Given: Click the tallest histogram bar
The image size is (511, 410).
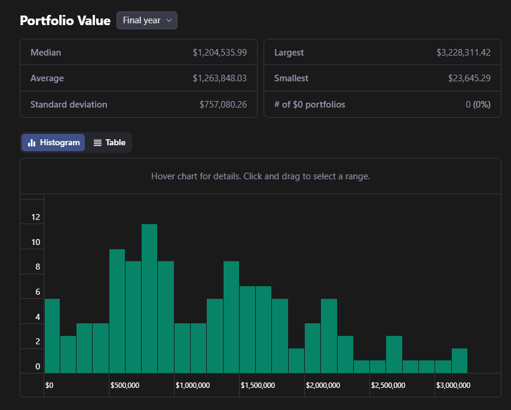Looking at the screenshot, I should tap(149, 299).
